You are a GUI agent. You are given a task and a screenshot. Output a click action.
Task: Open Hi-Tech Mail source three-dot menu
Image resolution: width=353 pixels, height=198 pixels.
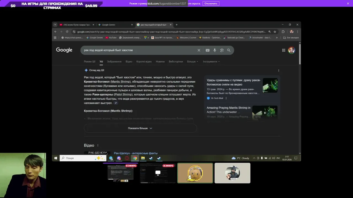point(226,98)
